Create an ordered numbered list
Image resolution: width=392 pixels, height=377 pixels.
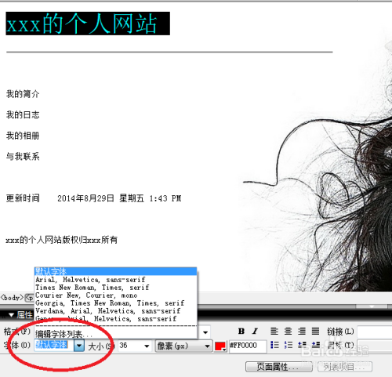289,345
